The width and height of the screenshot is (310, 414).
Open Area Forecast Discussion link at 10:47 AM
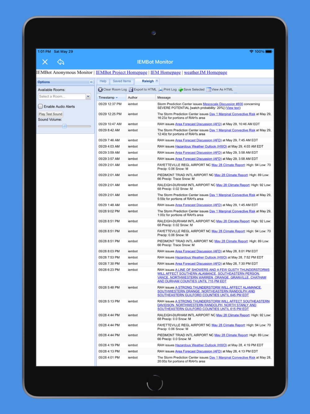[198, 124]
